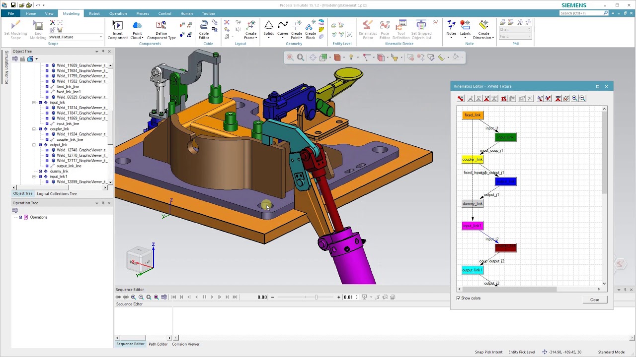The image size is (636, 357).
Task: Open Simulation Monitor side tab
Action: pos(6,67)
